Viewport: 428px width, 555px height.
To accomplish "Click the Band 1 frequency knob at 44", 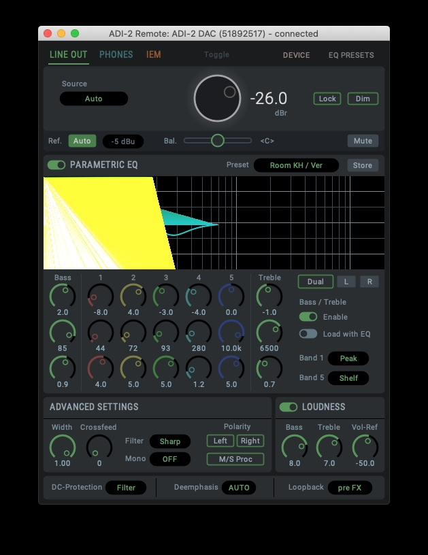I will tap(101, 332).
